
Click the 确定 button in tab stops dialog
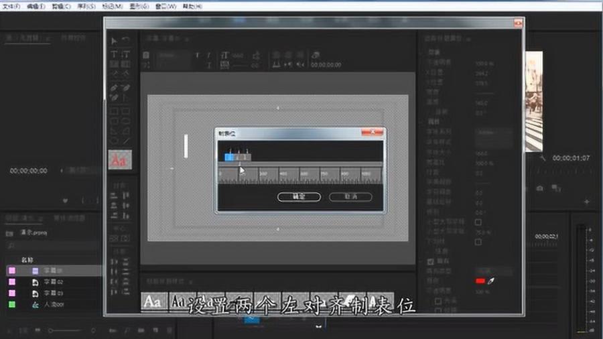299,196
